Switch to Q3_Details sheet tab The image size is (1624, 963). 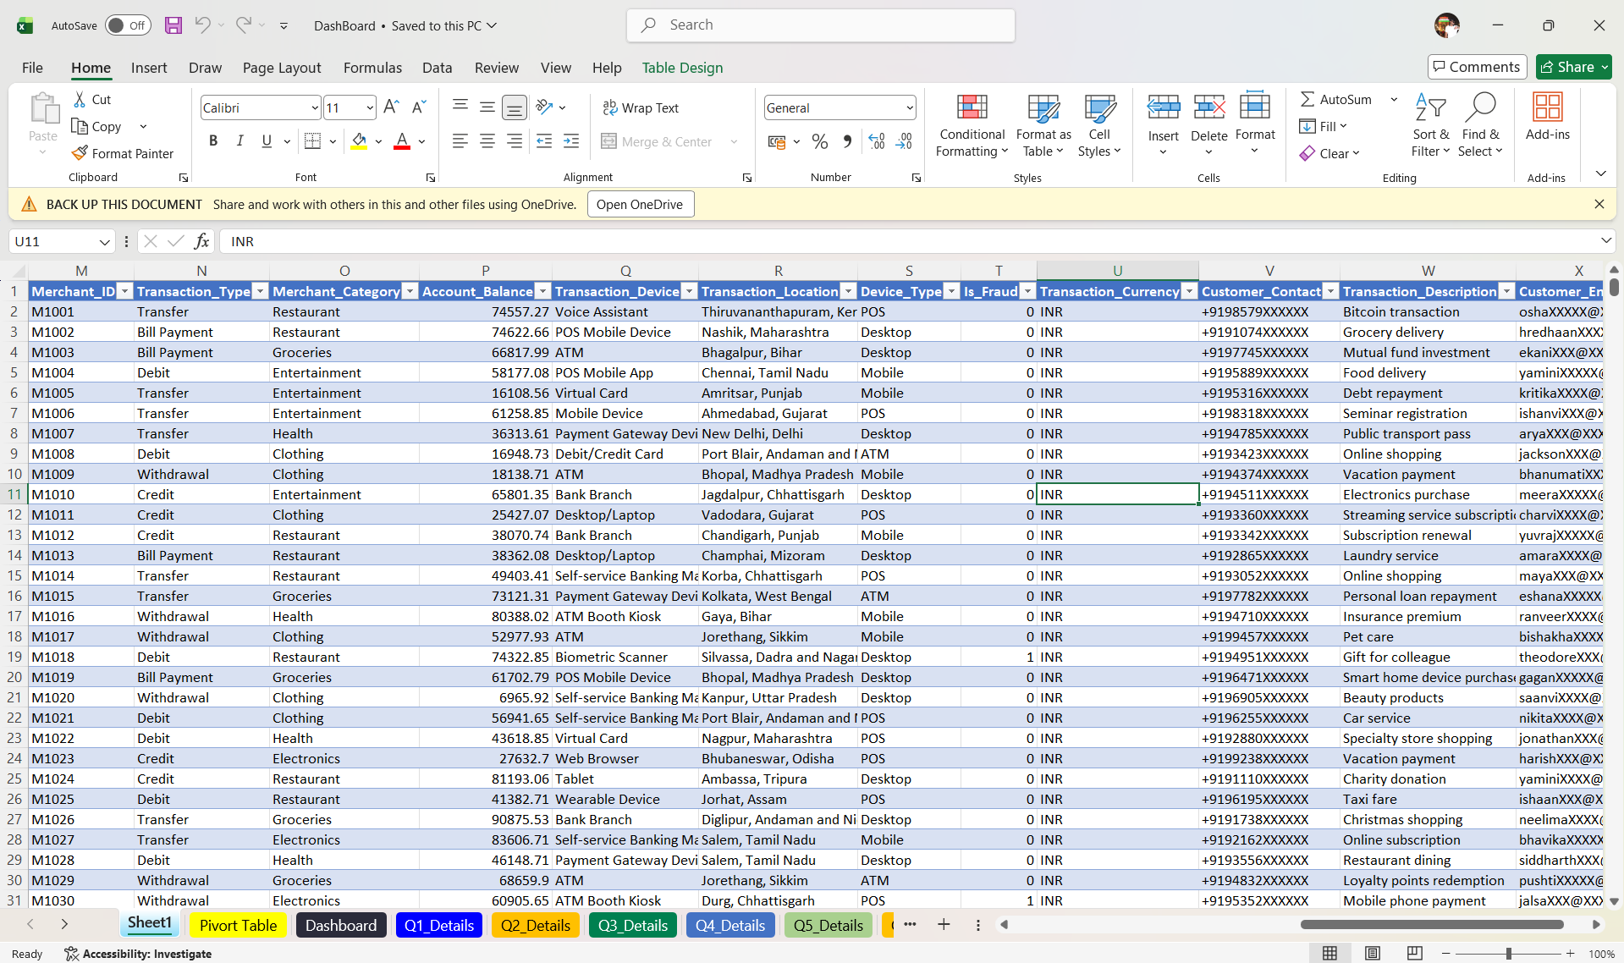pyautogui.click(x=633, y=925)
